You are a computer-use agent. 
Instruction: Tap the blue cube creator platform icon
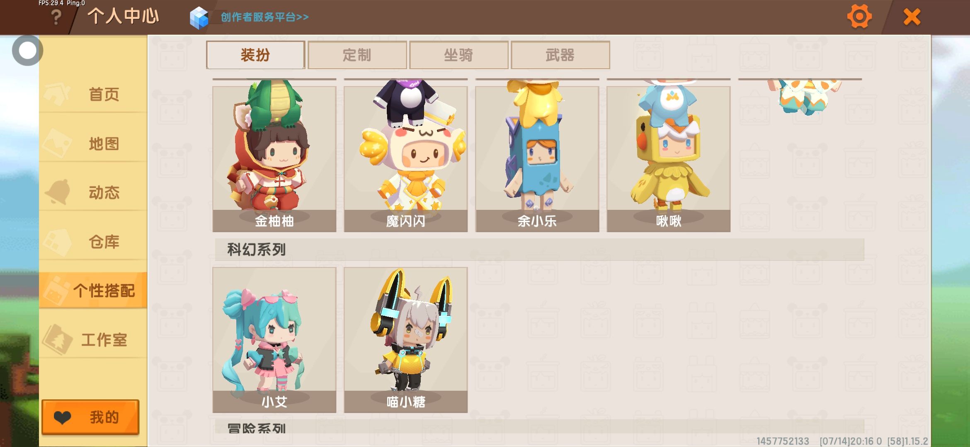[x=199, y=18]
